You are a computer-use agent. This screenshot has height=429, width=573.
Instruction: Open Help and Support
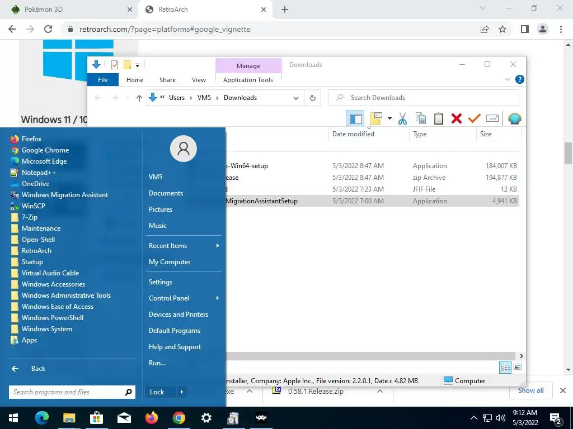point(175,347)
